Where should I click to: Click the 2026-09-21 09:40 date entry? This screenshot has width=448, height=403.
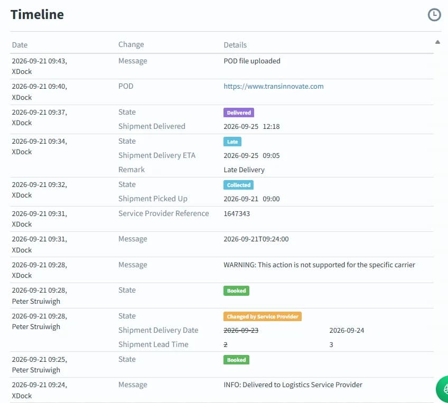point(40,86)
